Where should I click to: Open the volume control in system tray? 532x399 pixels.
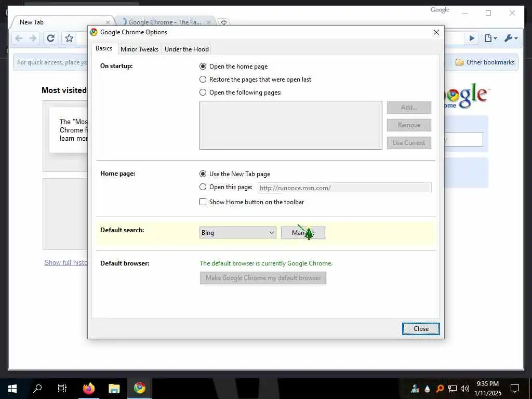click(x=465, y=389)
